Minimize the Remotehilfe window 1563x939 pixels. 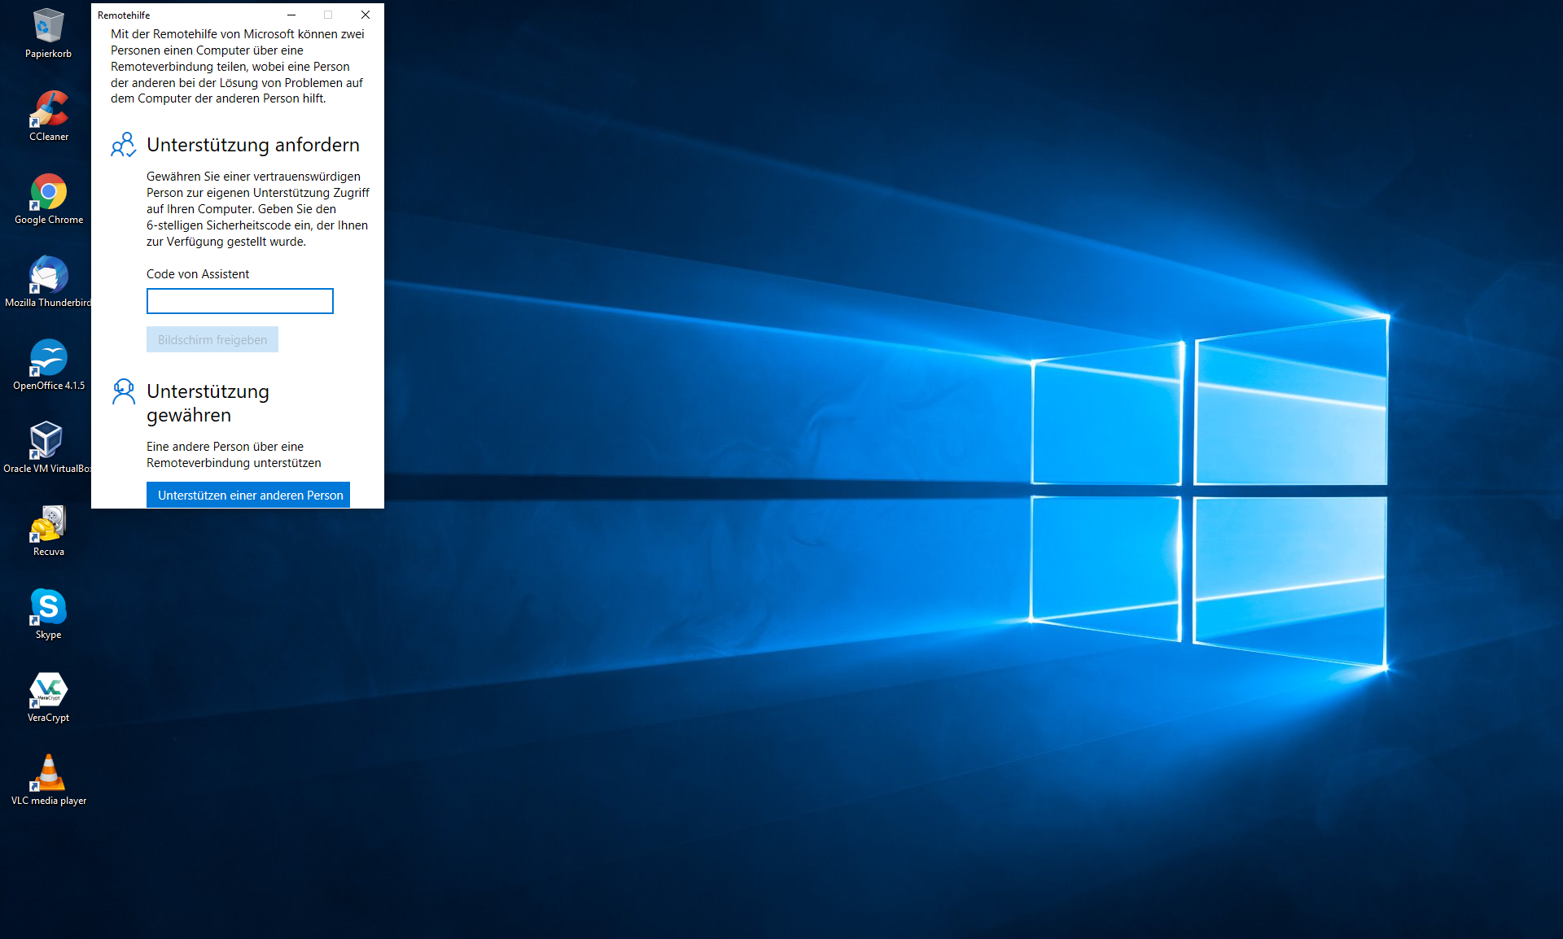coord(291,15)
